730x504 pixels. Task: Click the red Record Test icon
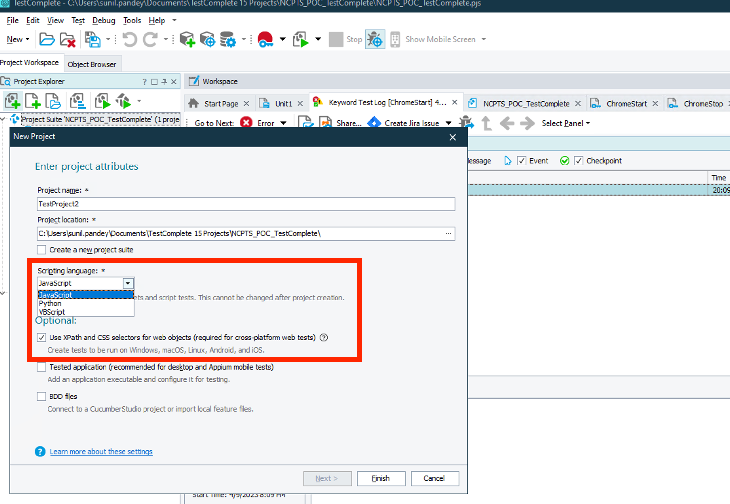265,39
